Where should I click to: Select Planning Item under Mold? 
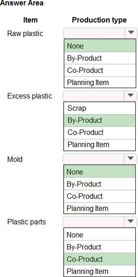[x=100, y=208]
